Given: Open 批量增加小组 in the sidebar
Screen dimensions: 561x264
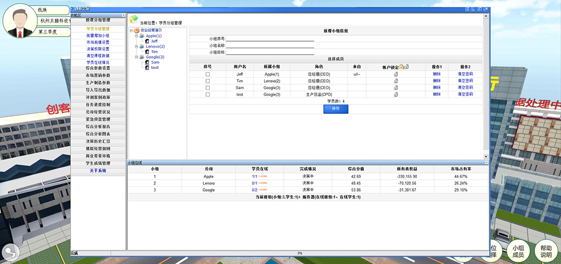Looking at the screenshot, I should pyautogui.click(x=98, y=36).
